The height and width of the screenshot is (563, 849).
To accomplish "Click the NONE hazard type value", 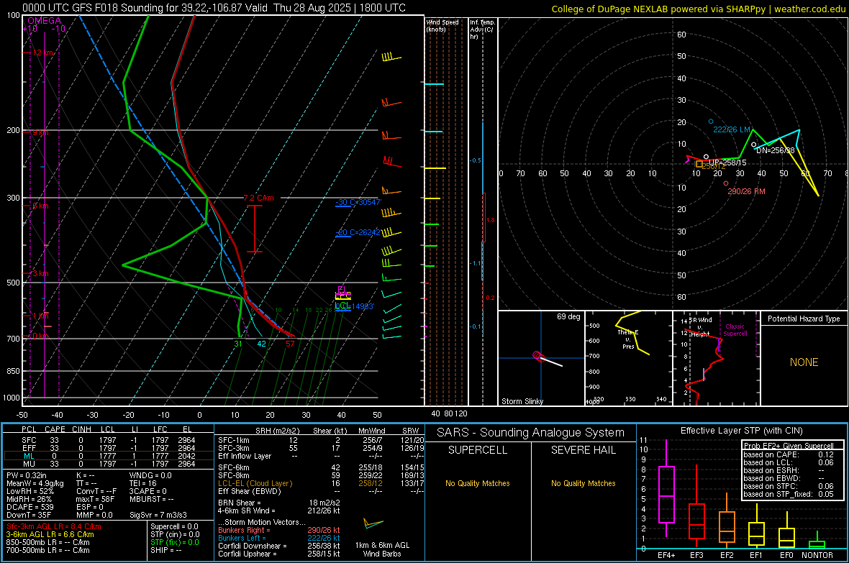I will click(804, 362).
